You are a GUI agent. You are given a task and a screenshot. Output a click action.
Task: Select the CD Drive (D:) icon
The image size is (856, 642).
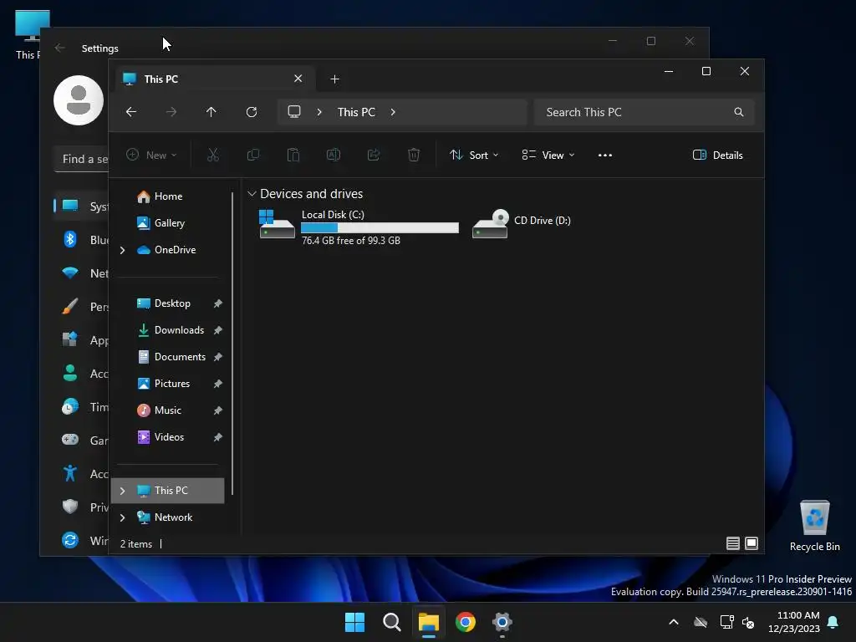pyautogui.click(x=490, y=224)
